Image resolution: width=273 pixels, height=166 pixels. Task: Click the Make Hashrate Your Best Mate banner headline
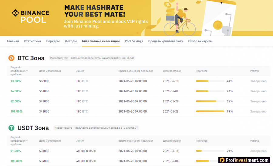[x=95, y=11]
